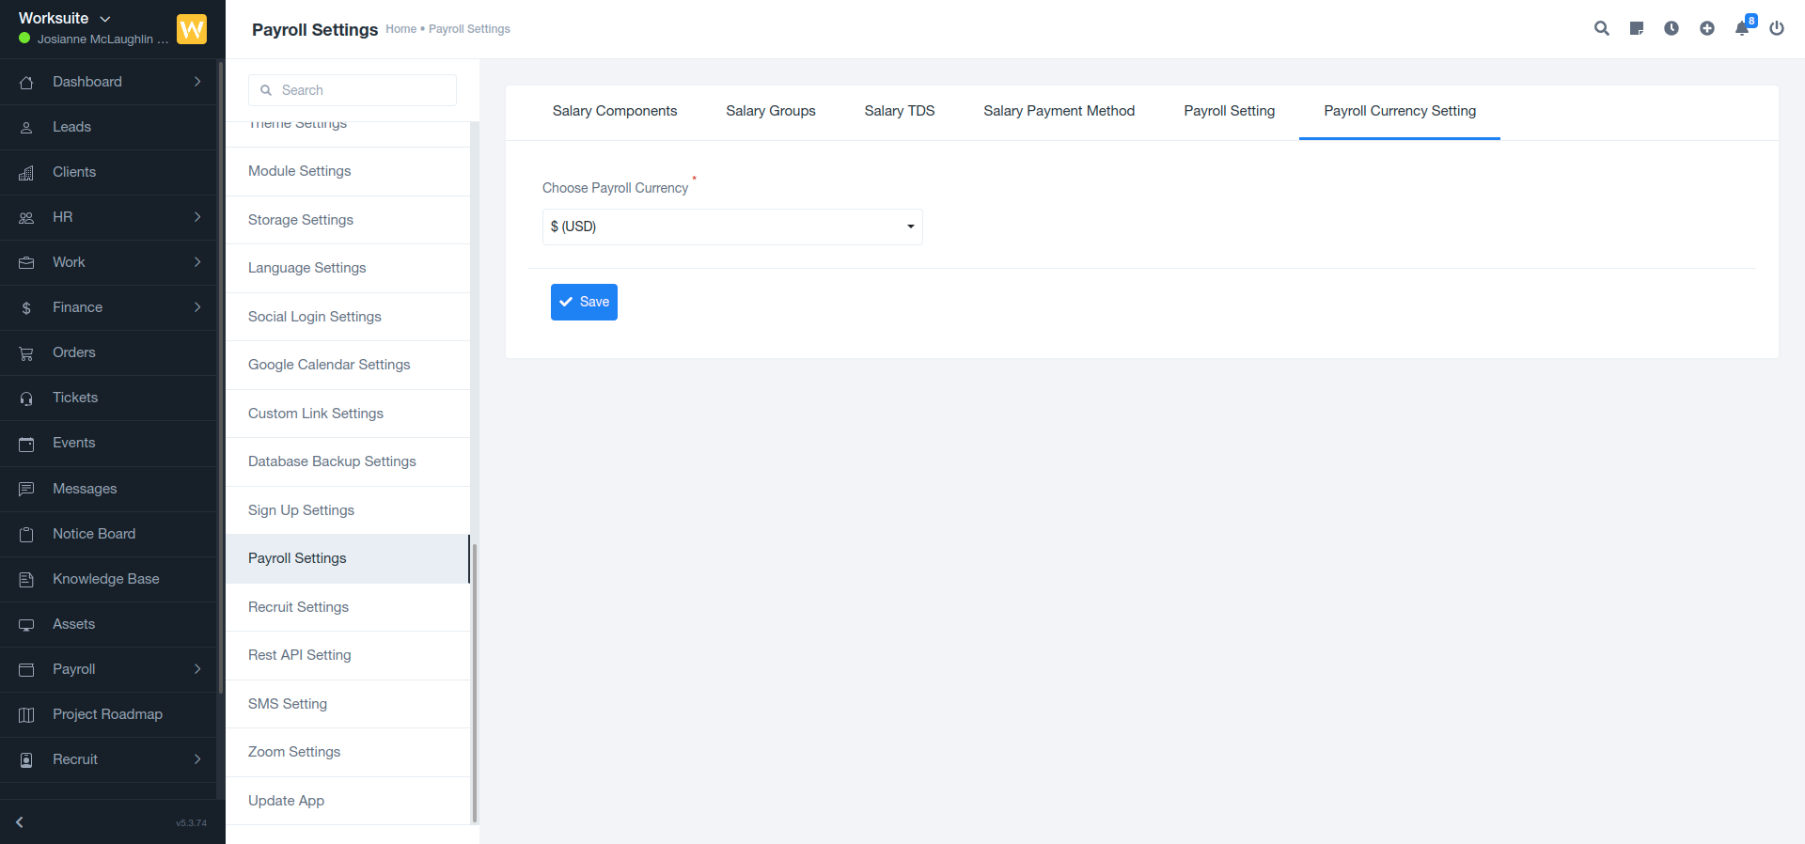Click the Finance dollar icon
This screenshot has height=844, width=1805.
(x=26, y=307)
